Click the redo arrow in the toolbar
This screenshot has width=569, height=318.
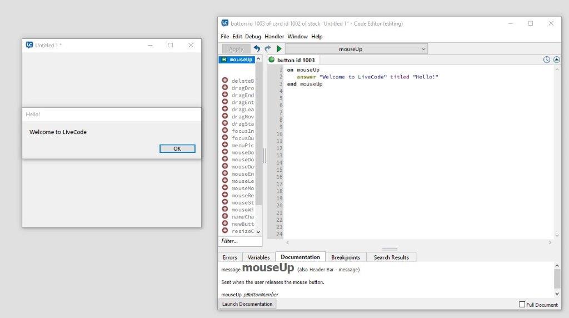(x=268, y=49)
